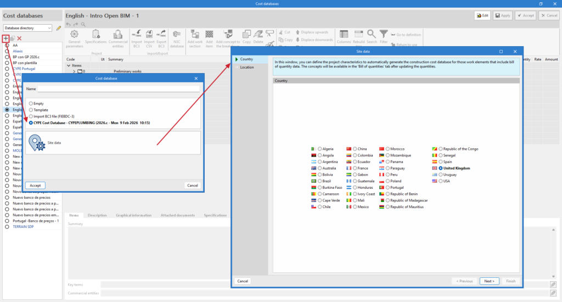562x302 pixels.
Task: Expand the Preliminary works row
Action: click(x=74, y=71)
